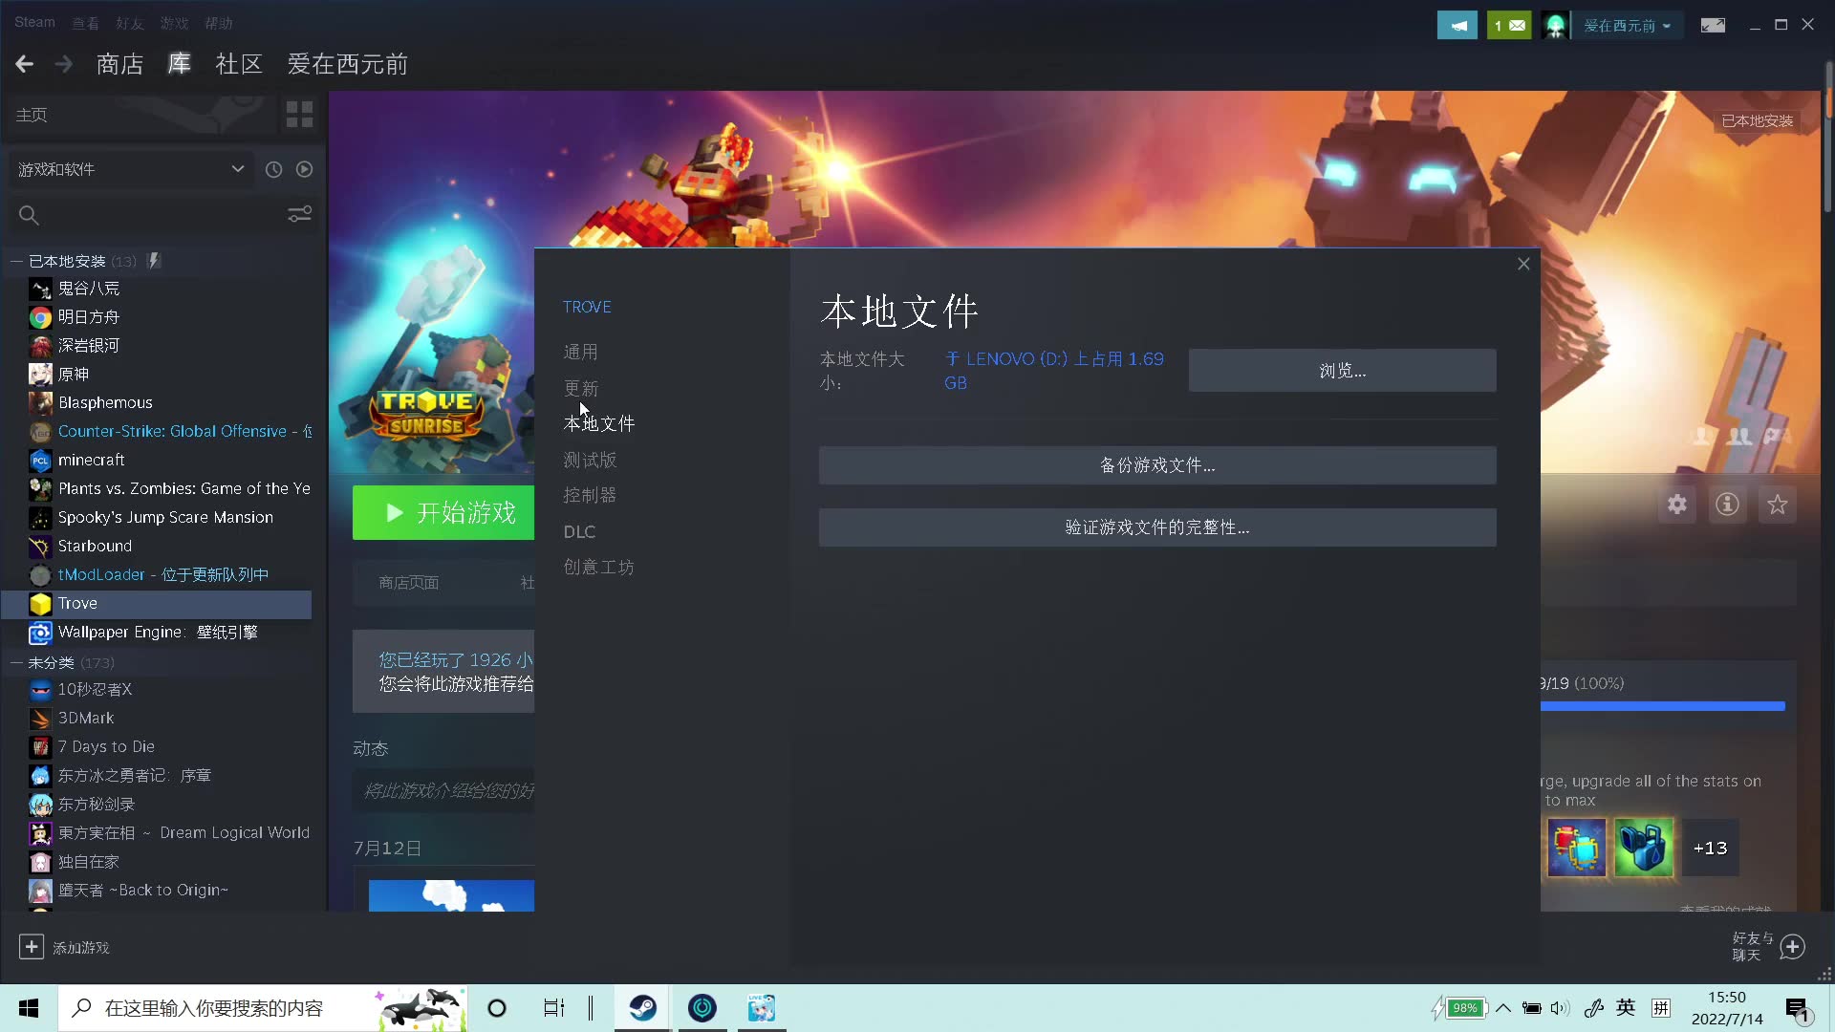Image resolution: width=1835 pixels, height=1032 pixels.
Task: Open Steam announcements megaphone icon
Action: pyautogui.click(x=1457, y=26)
